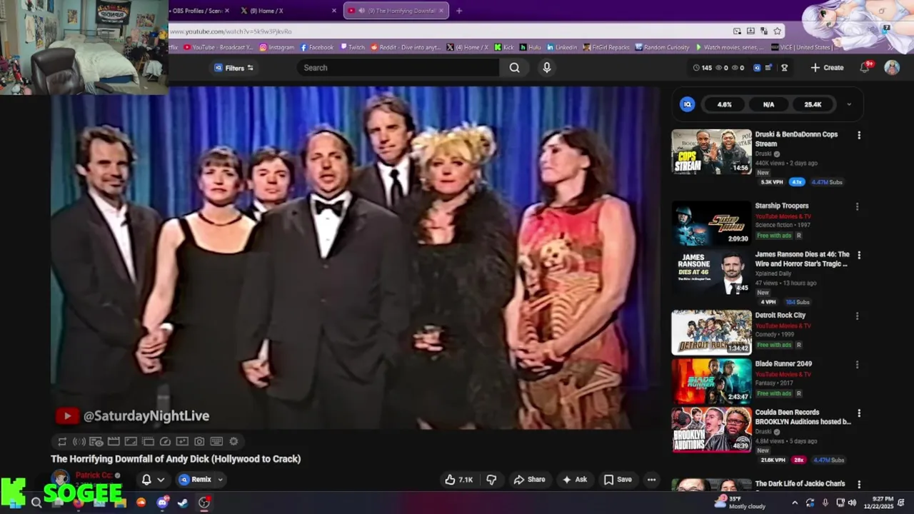The image size is (914, 514).
Task: Click the Blade Runner 2049 title
Action: pyautogui.click(x=783, y=364)
